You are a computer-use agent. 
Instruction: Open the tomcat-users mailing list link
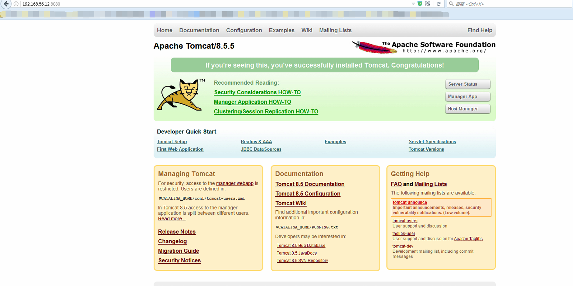pos(405,221)
